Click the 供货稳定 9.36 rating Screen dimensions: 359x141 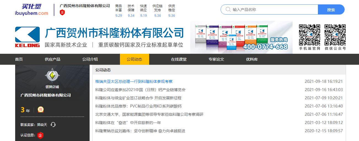click(172, 10)
